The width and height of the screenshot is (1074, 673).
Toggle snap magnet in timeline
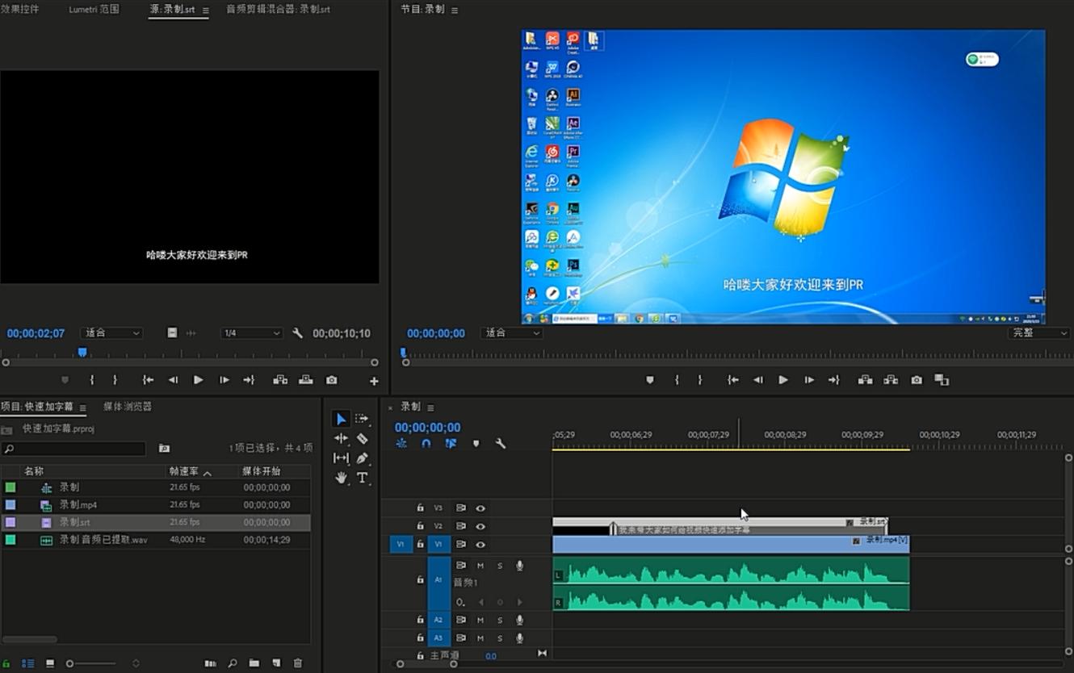(x=426, y=444)
